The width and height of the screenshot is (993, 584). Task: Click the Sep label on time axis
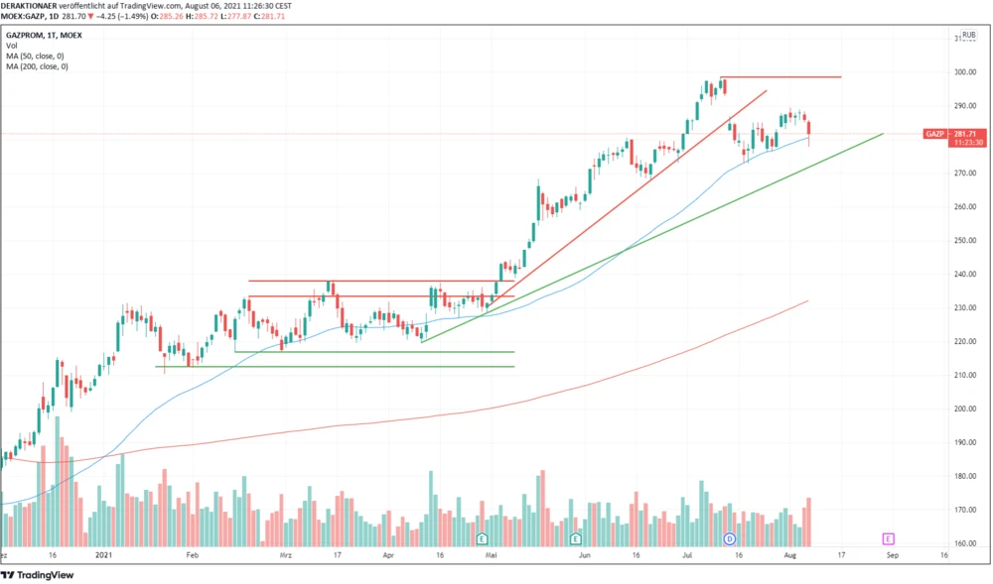892,557
